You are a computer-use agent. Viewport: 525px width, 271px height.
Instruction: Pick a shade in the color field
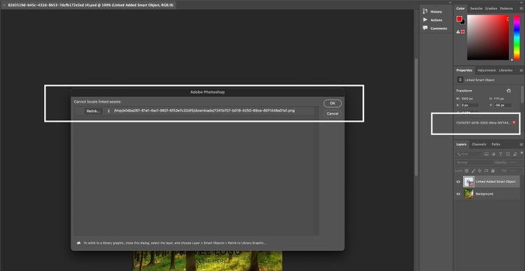click(x=488, y=38)
